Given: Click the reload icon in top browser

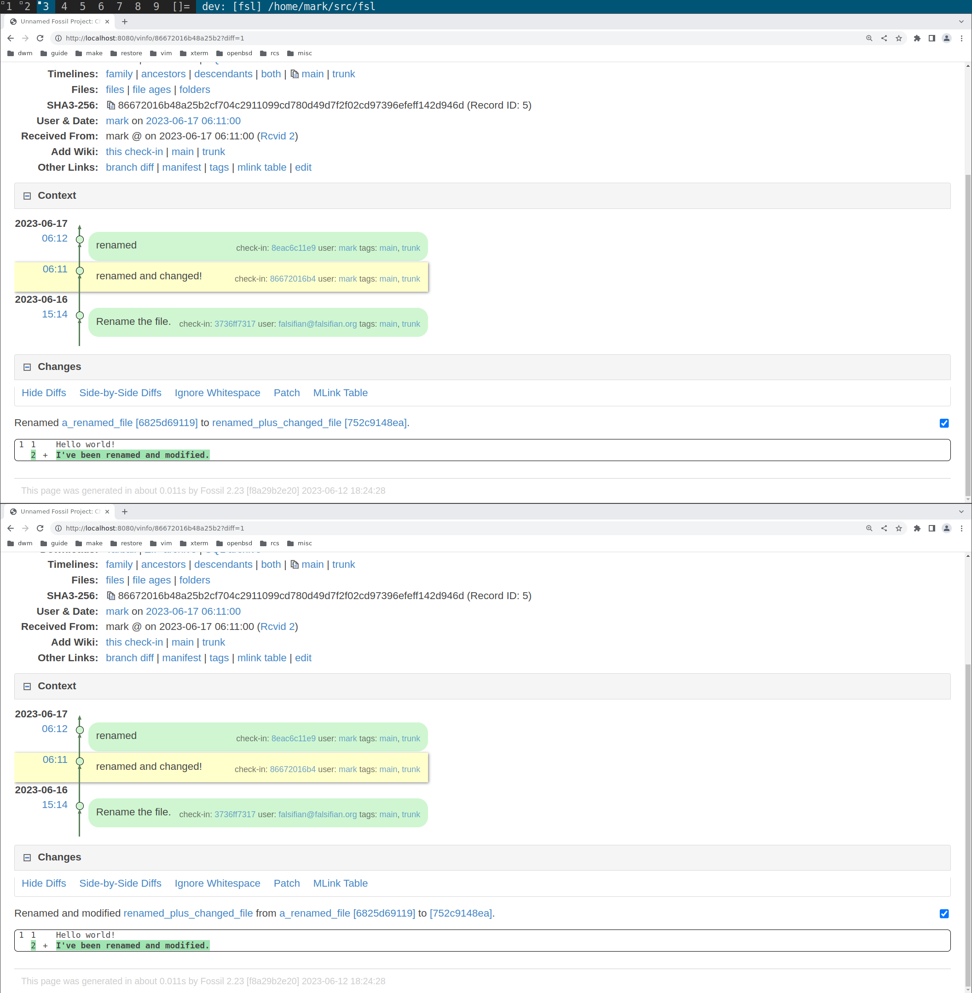Looking at the screenshot, I should [x=40, y=38].
